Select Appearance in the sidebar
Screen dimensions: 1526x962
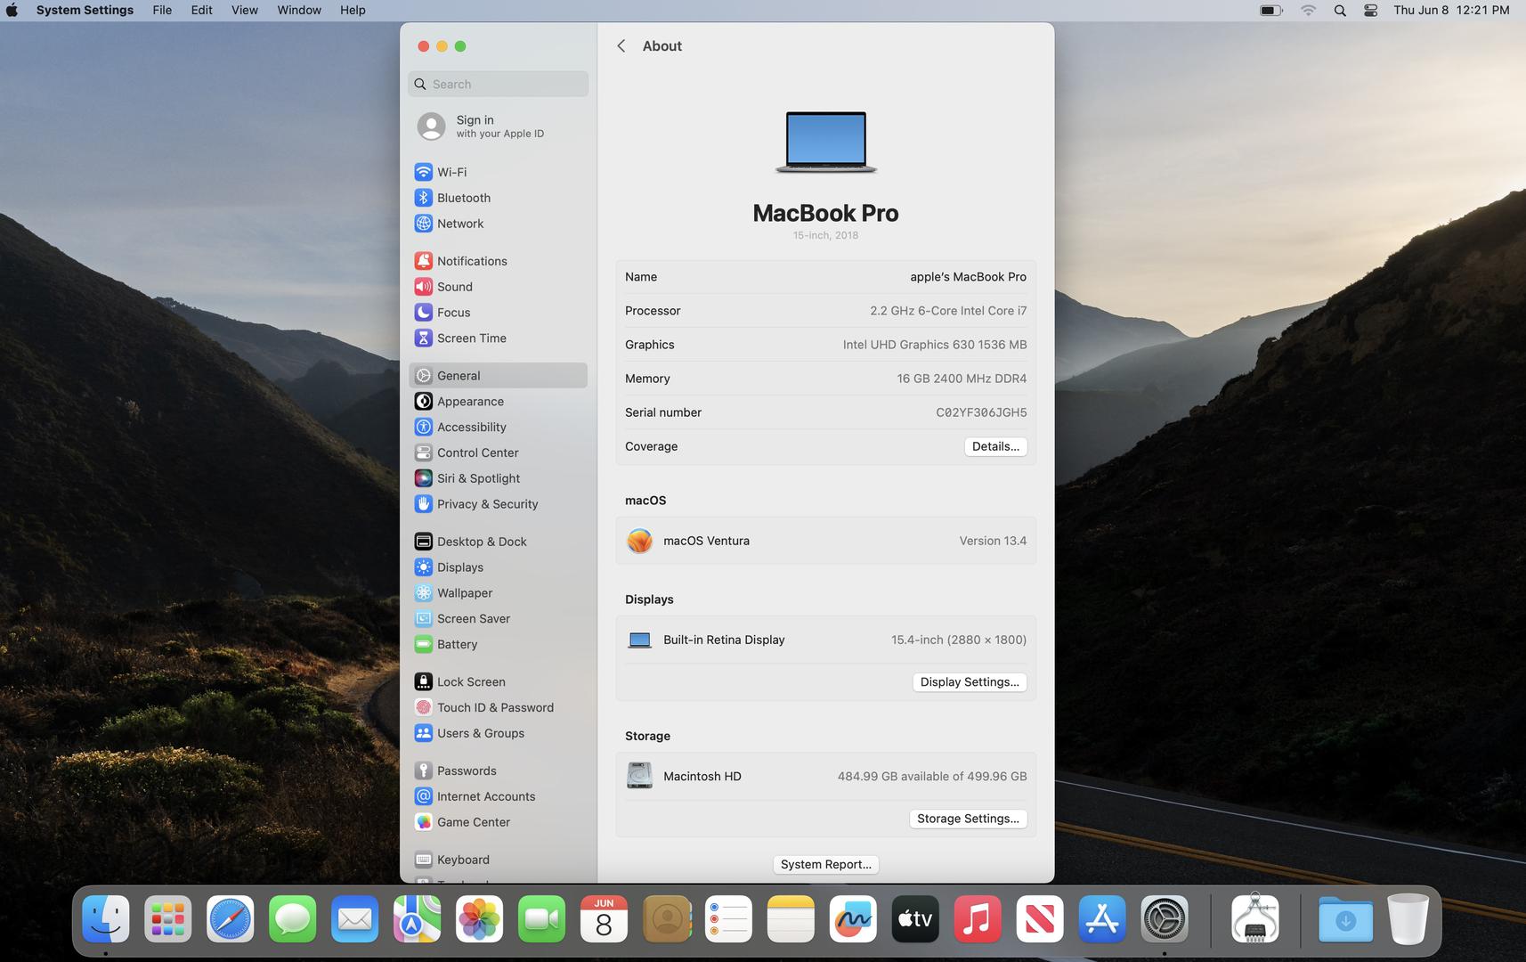coord(498,402)
